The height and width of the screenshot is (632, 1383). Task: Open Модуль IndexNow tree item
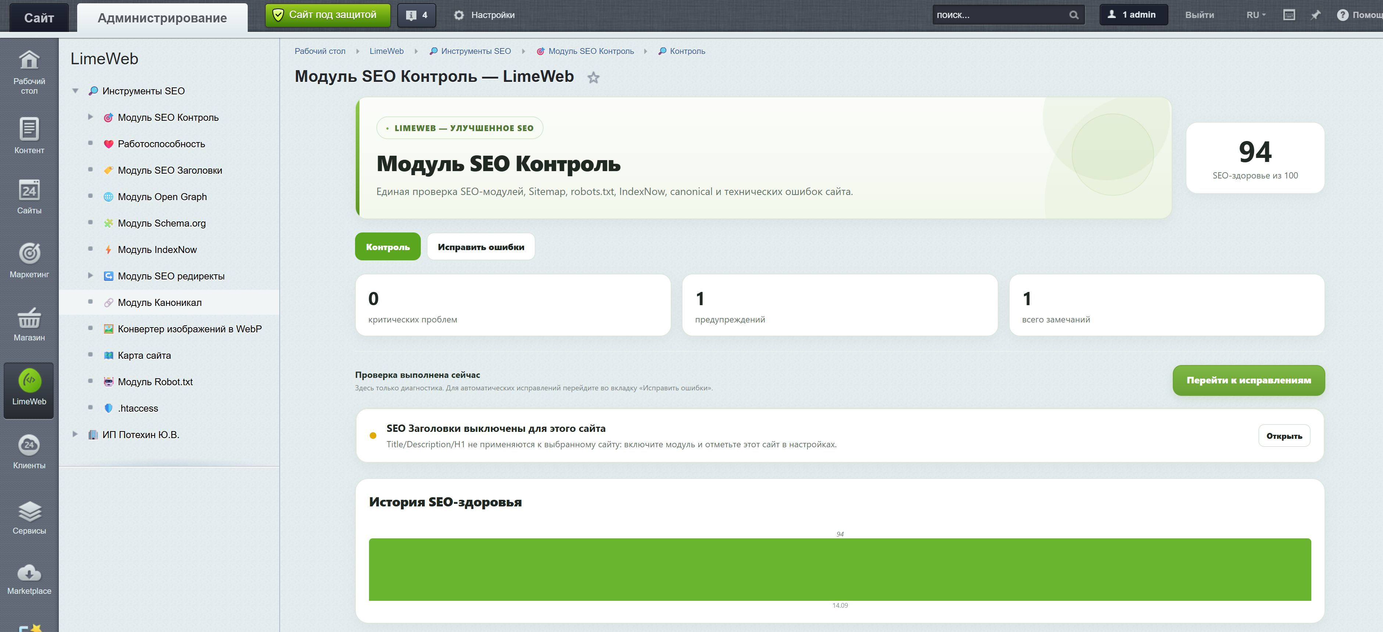[157, 249]
